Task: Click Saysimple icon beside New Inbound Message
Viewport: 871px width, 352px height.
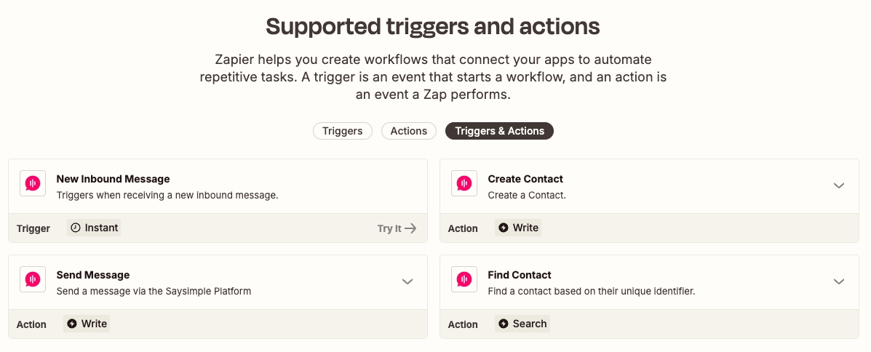Action: [x=33, y=183]
